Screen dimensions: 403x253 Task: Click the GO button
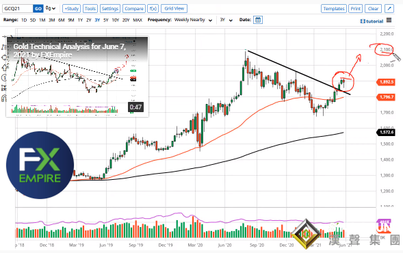(x=38, y=8)
